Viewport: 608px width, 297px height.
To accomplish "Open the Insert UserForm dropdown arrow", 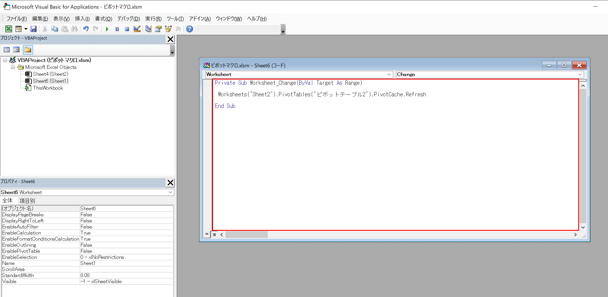I will tap(26, 29).
